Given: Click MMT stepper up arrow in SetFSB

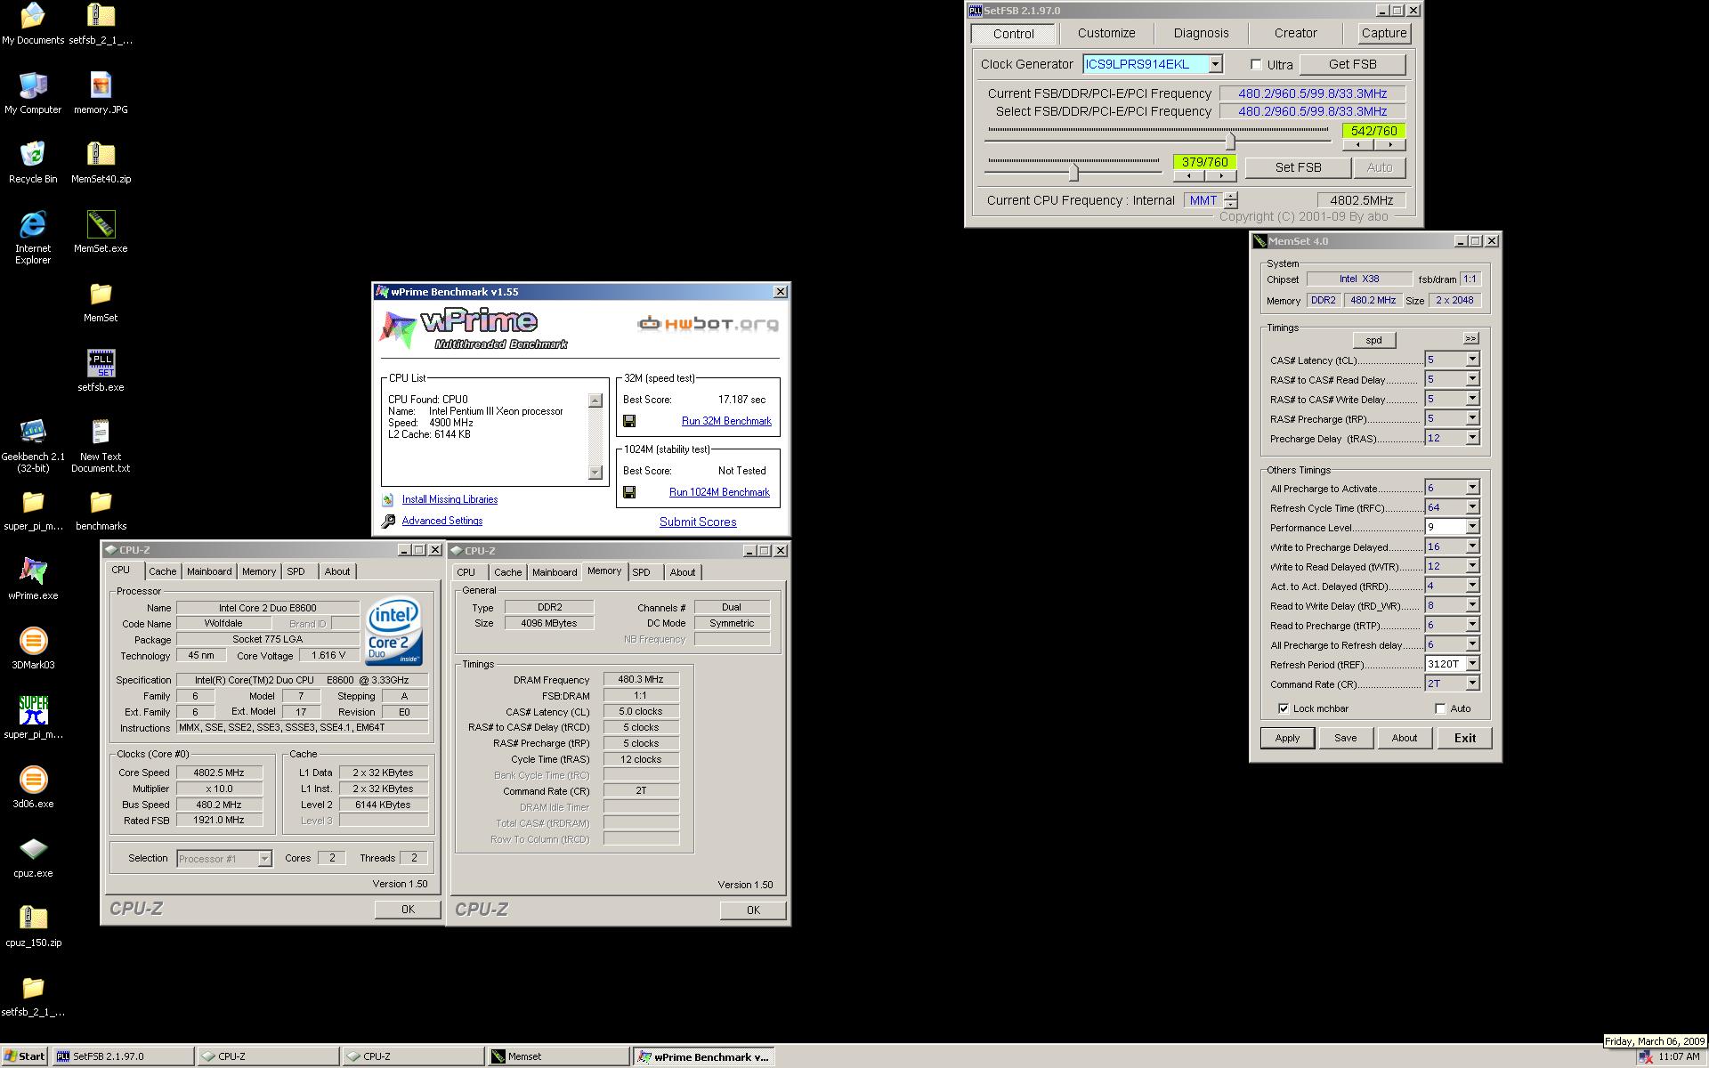Looking at the screenshot, I should 1231,196.
